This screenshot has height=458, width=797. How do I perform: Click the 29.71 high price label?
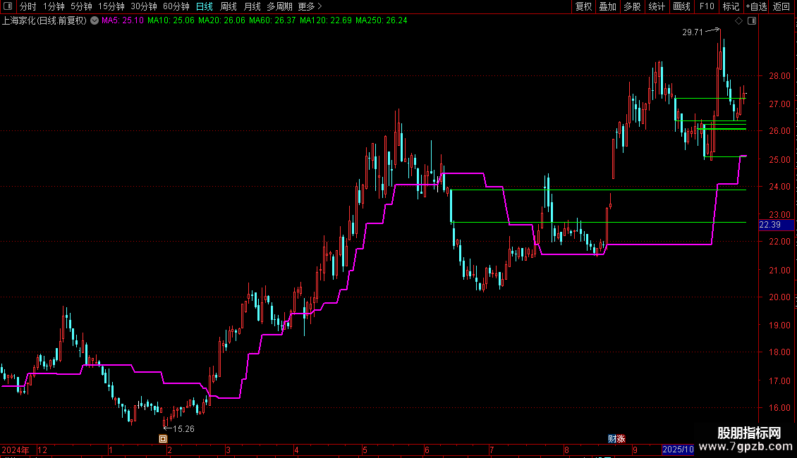693,32
